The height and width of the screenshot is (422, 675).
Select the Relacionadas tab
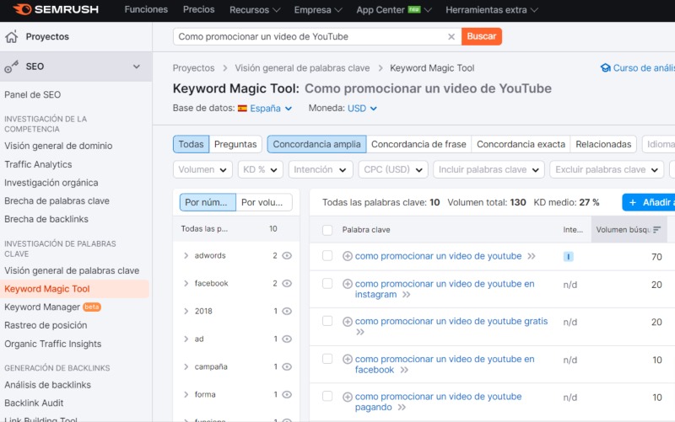[603, 144]
